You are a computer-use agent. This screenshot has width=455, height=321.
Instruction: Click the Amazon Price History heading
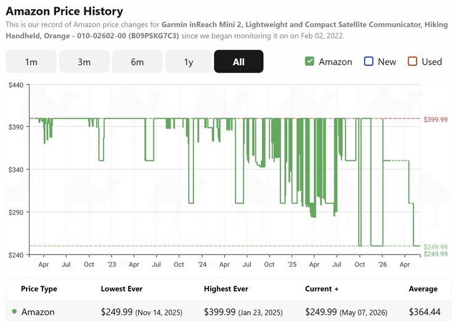point(64,11)
